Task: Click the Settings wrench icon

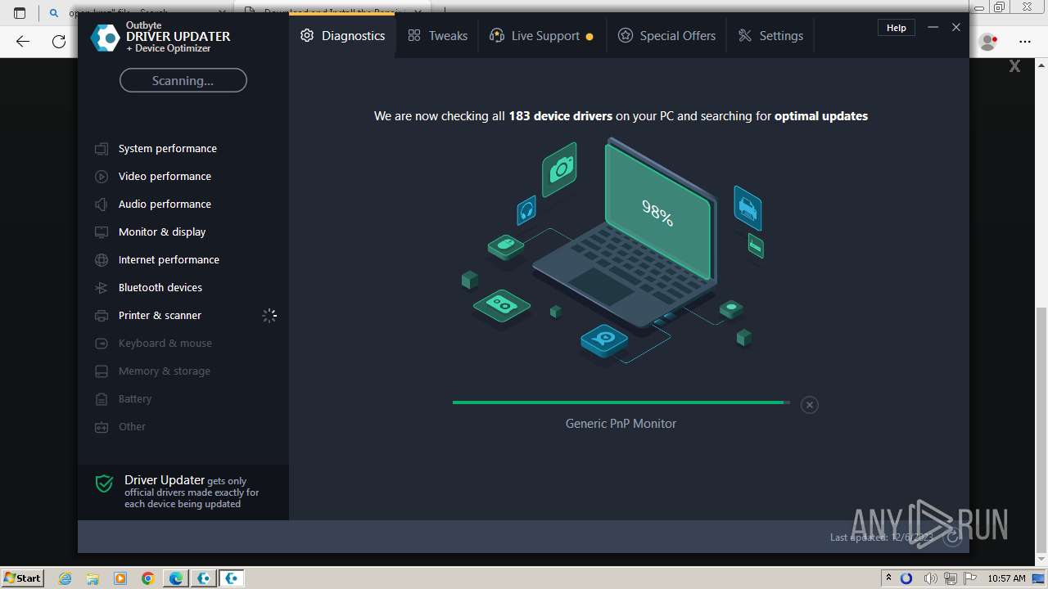Action: coord(745,36)
